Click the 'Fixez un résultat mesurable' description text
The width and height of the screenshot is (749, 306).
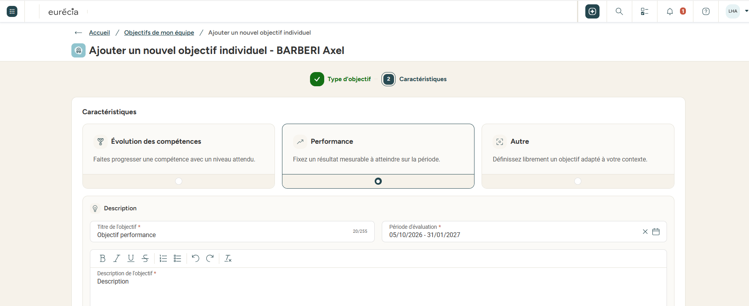point(366,159)
